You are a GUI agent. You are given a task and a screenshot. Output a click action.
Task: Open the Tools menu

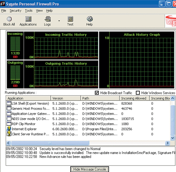coord(29,11)
